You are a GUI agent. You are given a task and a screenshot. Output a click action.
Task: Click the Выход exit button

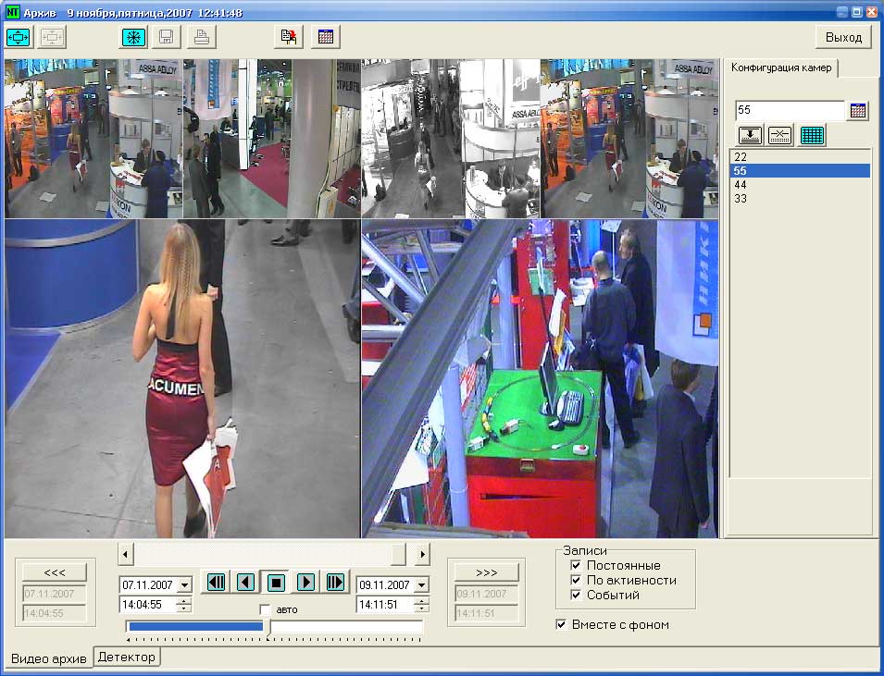[x=843, y=37]
